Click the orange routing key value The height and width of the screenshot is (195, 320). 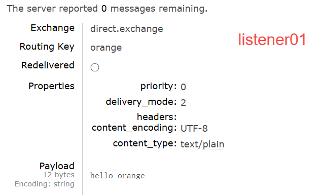pos(106,48)
